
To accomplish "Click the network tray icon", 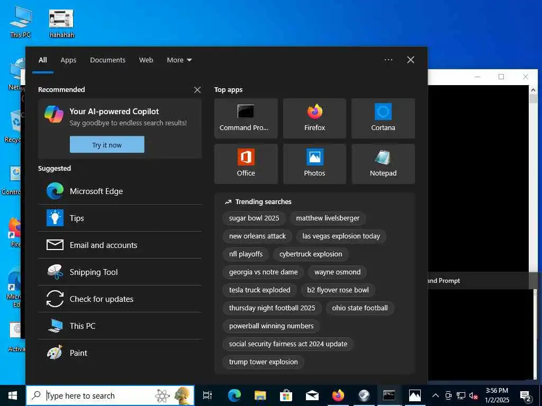I will 461,395.
